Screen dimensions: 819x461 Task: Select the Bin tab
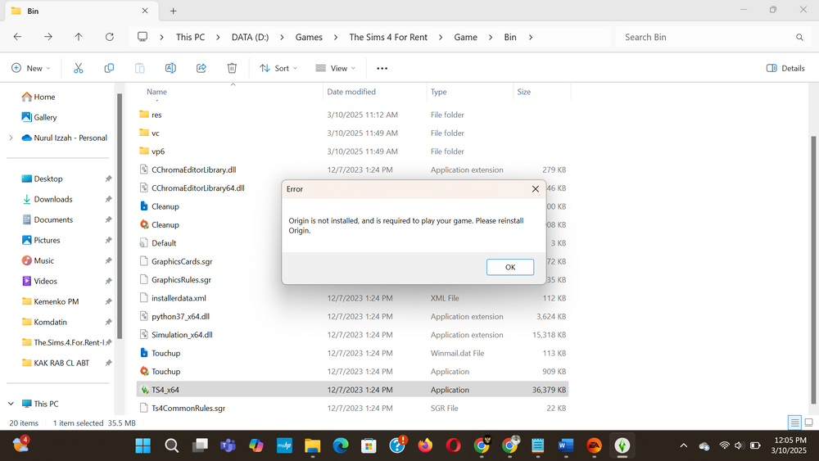coord(81,11)
